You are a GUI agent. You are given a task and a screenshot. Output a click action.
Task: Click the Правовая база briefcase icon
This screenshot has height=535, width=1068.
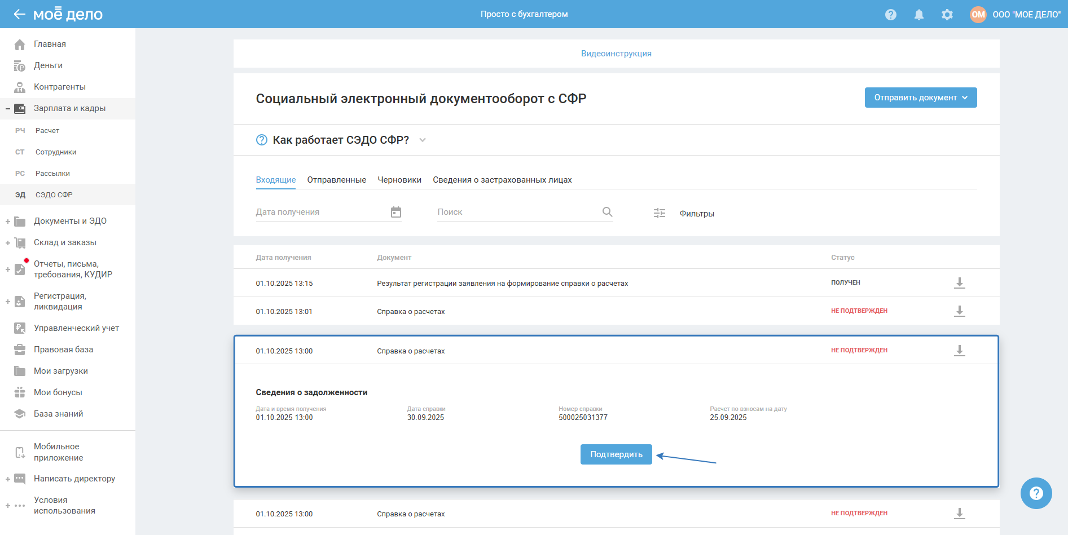pos(20,350)
